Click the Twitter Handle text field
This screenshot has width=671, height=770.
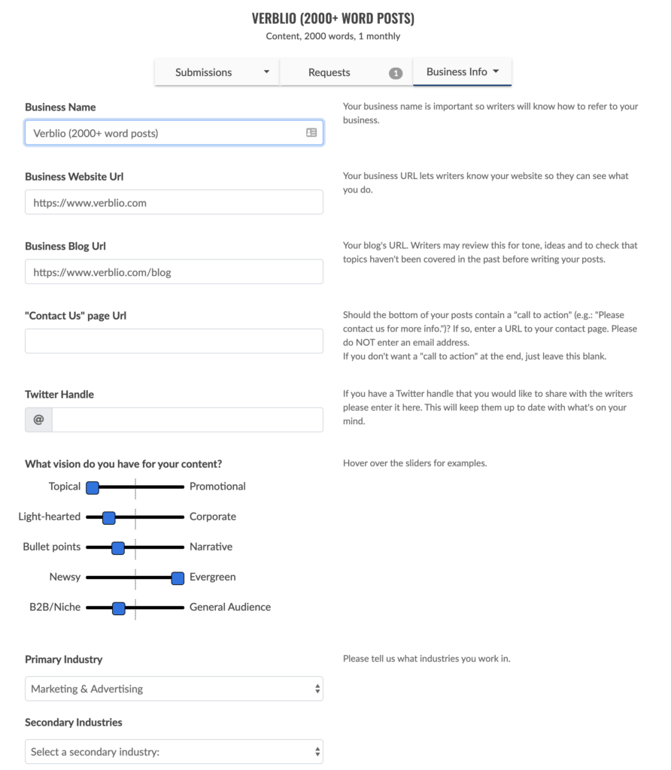pos(187,420)
